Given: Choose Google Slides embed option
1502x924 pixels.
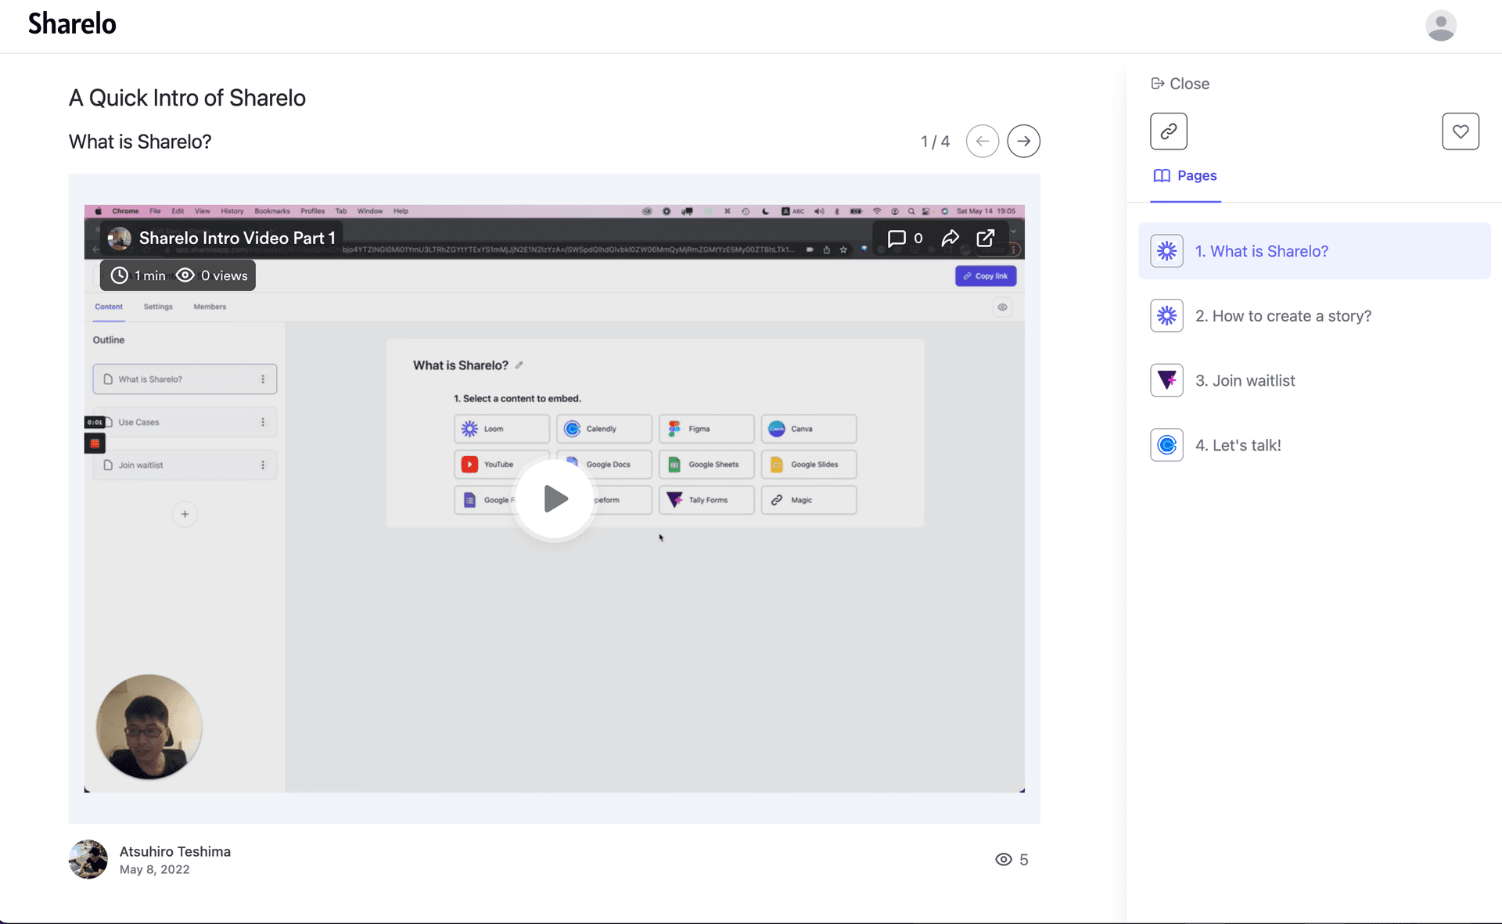Looking at the screenshot, I should pyautogui.click(x=809, y=465).
